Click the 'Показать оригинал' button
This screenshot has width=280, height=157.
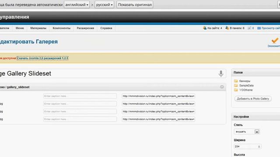(135, 5)
